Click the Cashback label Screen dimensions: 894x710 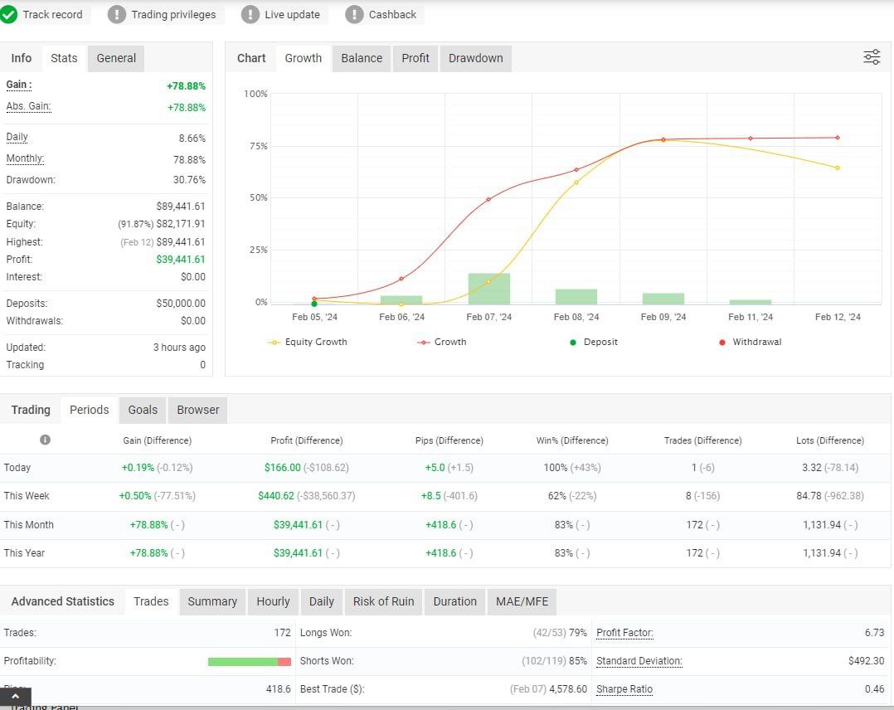[x=392, y=14]
